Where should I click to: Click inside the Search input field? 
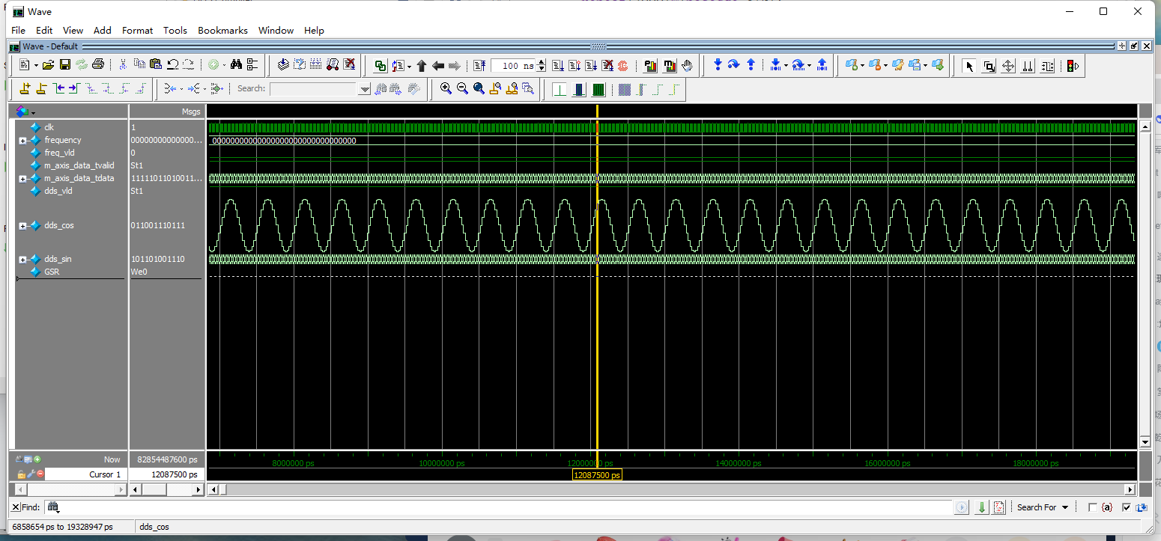click(x=314, y=89)
